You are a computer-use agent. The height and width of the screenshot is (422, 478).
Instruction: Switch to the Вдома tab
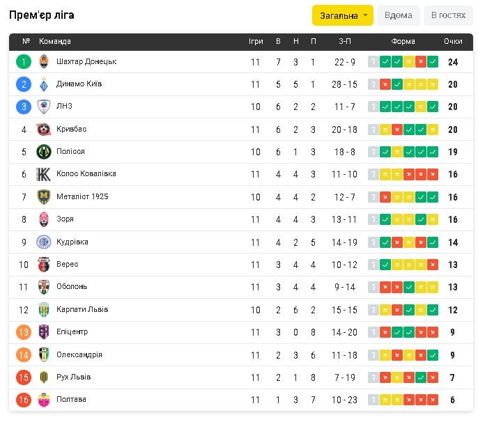398,15
